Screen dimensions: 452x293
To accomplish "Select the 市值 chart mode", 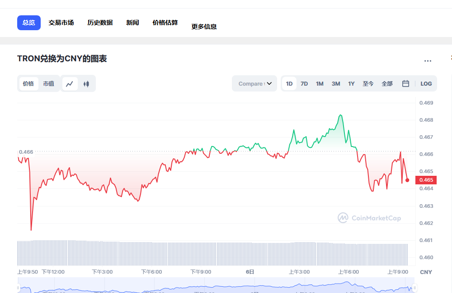I will coord(49,84).
